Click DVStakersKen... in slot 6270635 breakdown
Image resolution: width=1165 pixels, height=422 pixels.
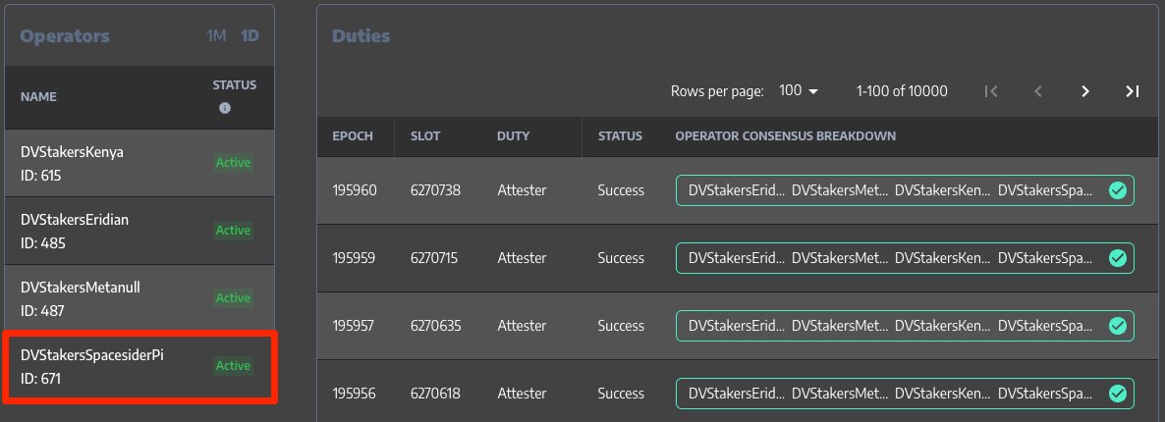click(x=942, y=326)
